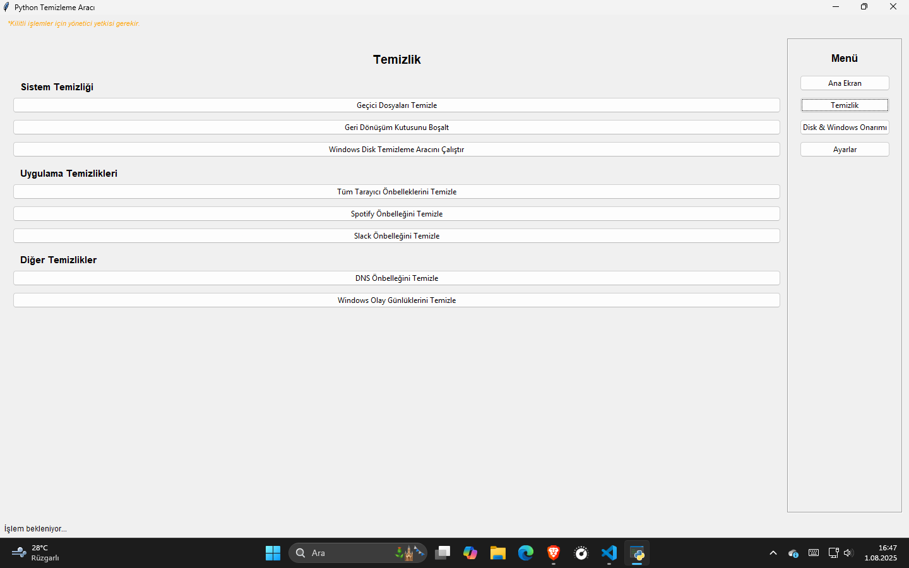Open network status tray icon

(x=833, y=553)
